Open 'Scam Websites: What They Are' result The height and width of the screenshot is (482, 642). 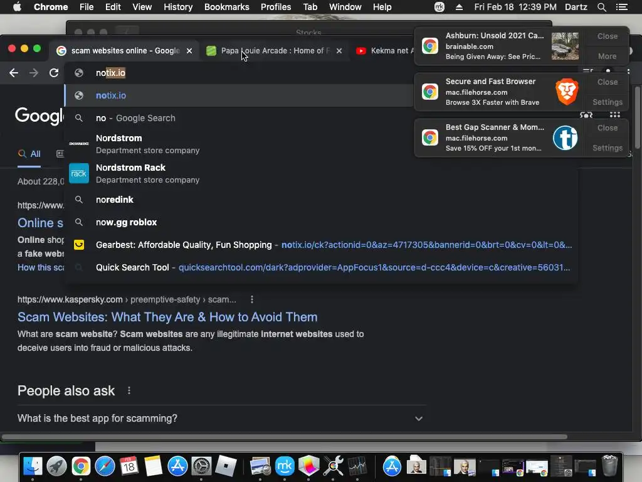(167, 317)
